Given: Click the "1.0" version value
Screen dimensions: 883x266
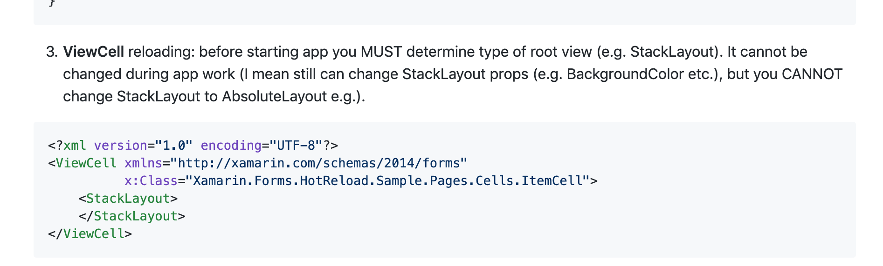Looking at the screenshot, I should 174,146.
